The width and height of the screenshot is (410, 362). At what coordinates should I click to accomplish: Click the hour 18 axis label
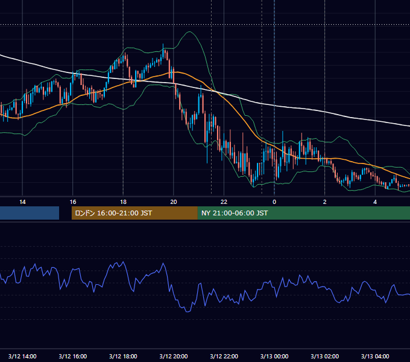[123, 202]
